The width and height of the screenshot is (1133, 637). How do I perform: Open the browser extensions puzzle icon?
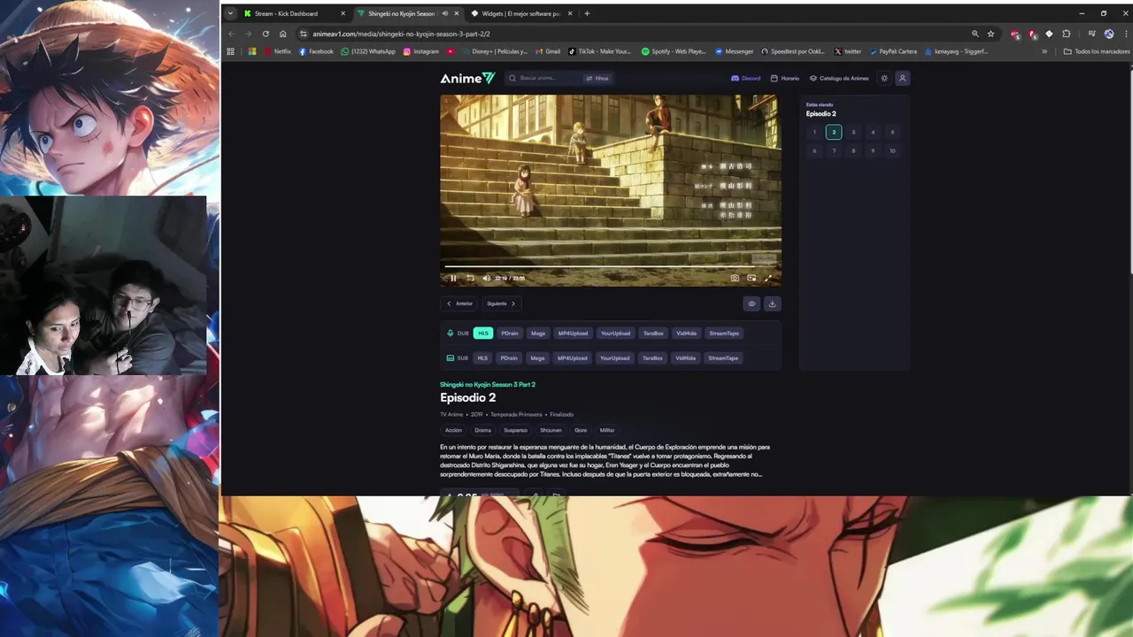[x=1067, y=34]
